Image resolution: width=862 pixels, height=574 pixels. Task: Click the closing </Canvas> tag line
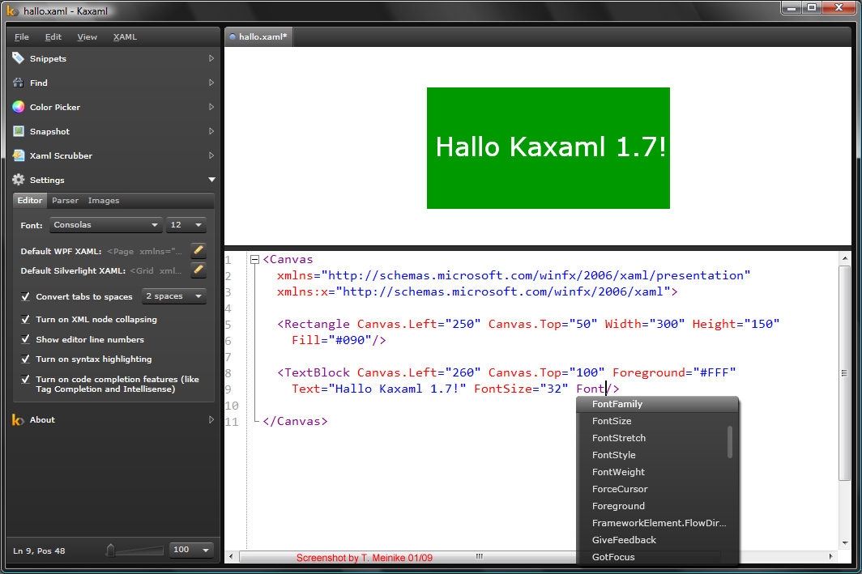(295, 421)
